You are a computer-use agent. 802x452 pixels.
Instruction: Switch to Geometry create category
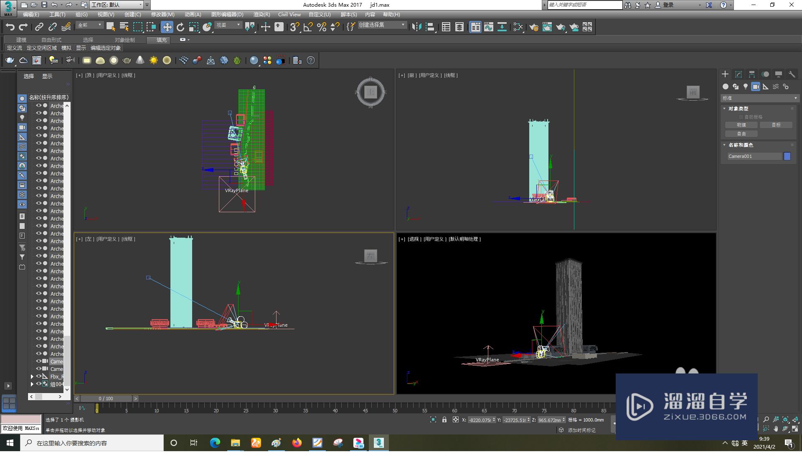pyautogui.click(x=726, y=86)
